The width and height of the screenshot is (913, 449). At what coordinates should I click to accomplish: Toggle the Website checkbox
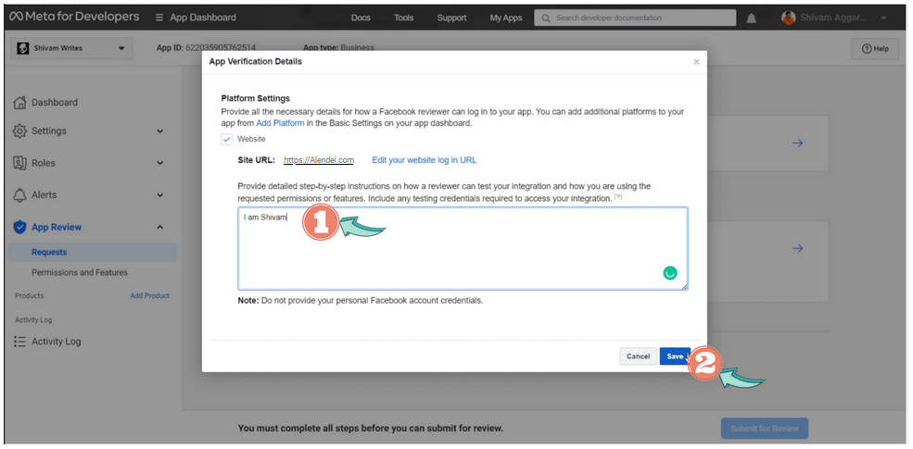[227, 139]
